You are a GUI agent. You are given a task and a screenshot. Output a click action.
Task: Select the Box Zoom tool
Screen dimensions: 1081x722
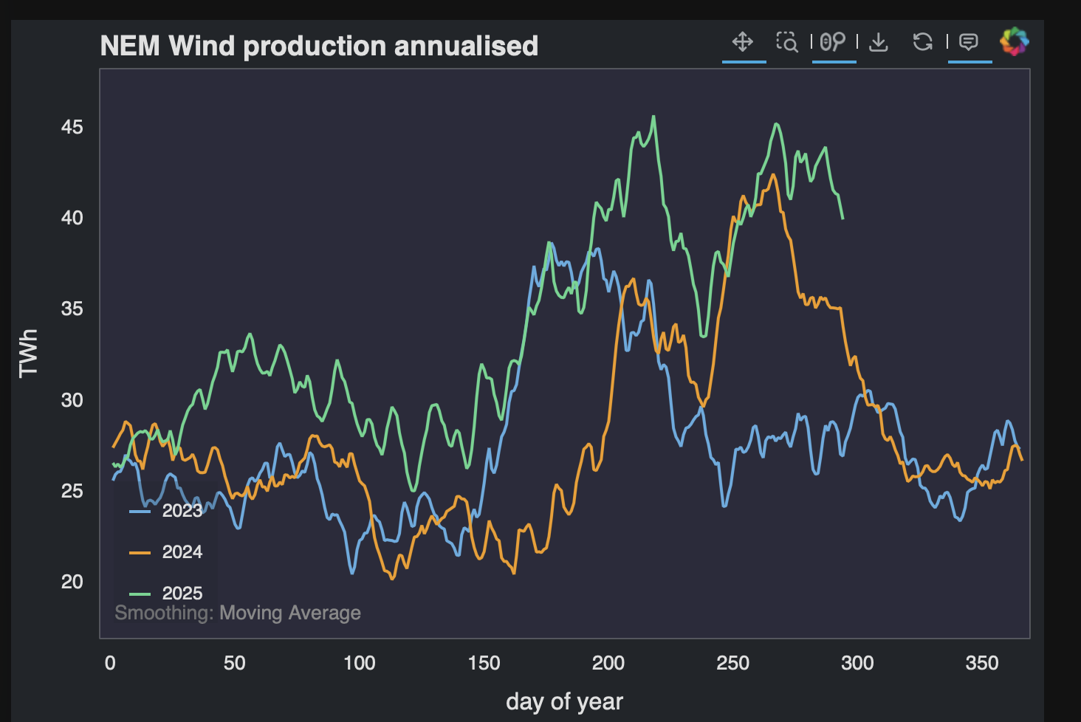click(x=787, y=42)
